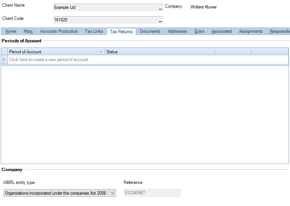Open the Responsibilities tab

(x=279, y=31)
